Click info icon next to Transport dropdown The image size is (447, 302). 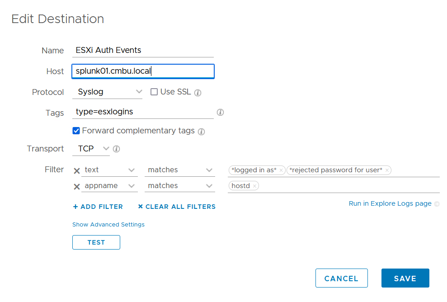tap(116, 149)
